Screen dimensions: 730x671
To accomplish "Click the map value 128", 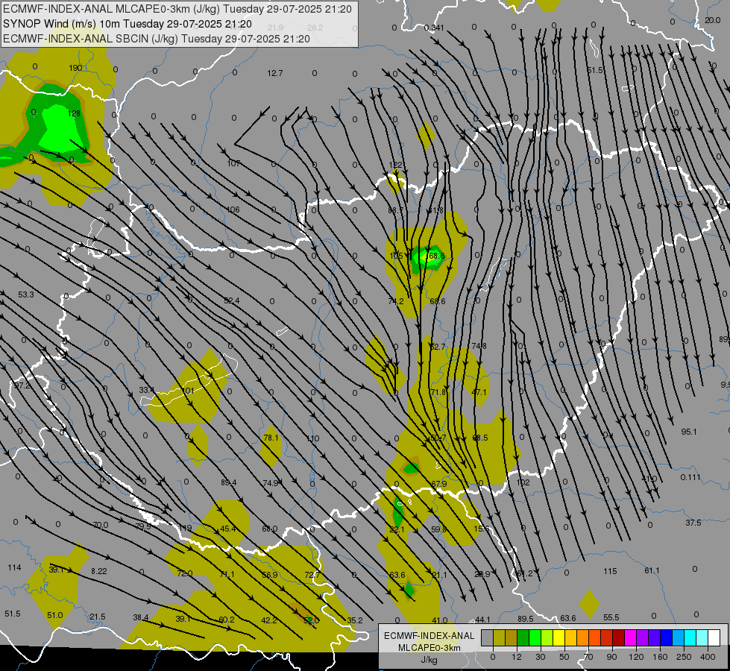I will pos(74,113).
